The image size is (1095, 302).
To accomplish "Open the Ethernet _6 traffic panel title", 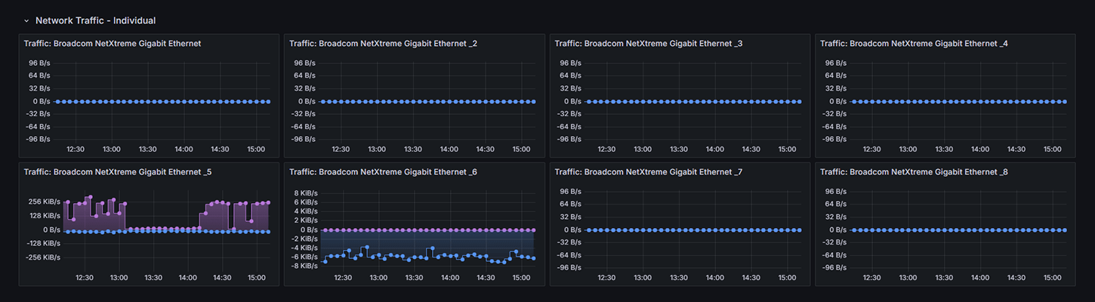I will coord(383,172).
